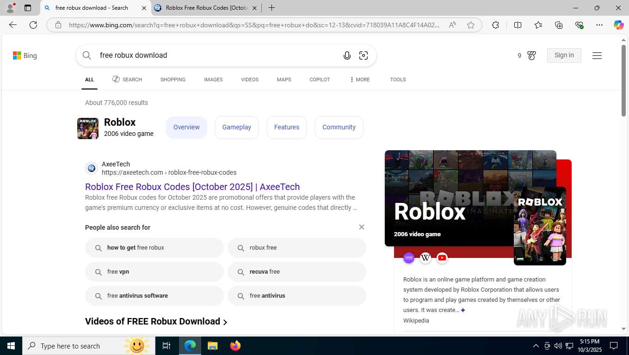Open Roblox Free Robux Codes AxeeTech result
Screen dimensions: 629x355
192,187
